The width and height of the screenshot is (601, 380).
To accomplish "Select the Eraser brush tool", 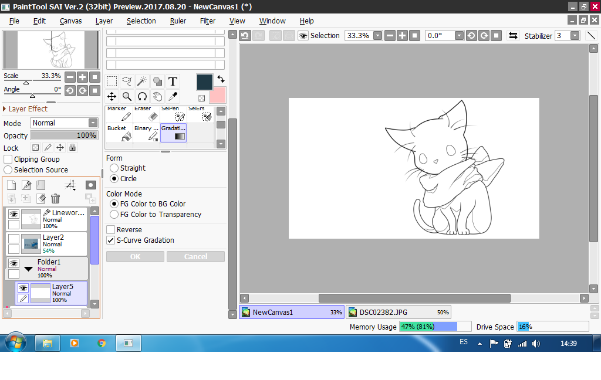I will click(146, 114).
